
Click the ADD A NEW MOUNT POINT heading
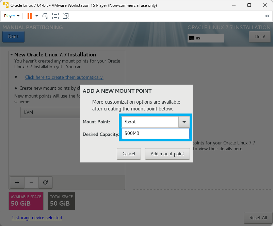(x=117, y=91)
